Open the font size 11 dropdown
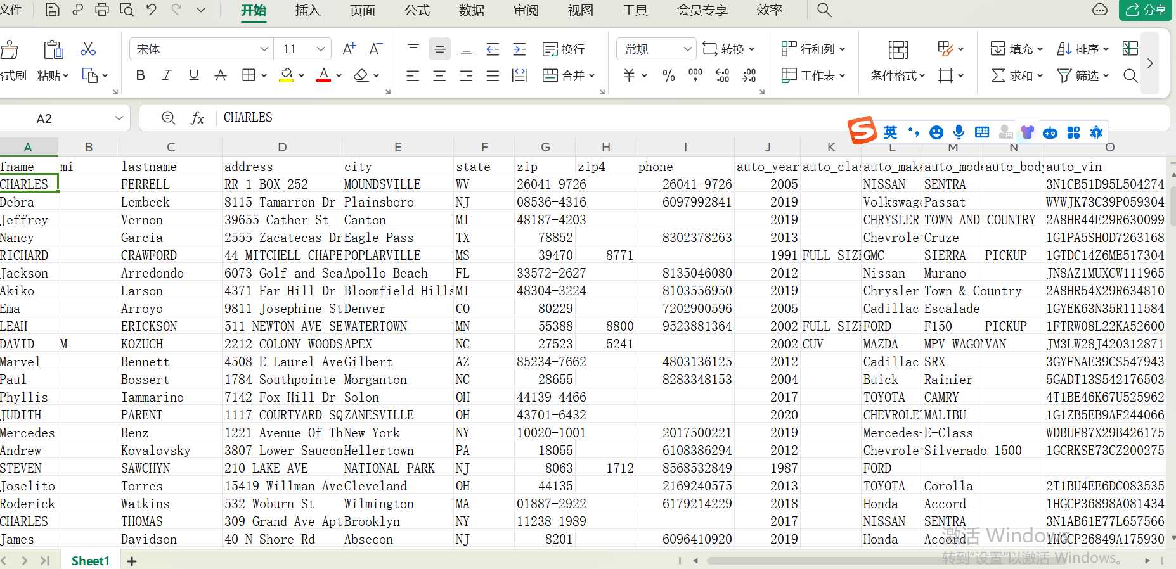1176x569 pixels. 321,49
